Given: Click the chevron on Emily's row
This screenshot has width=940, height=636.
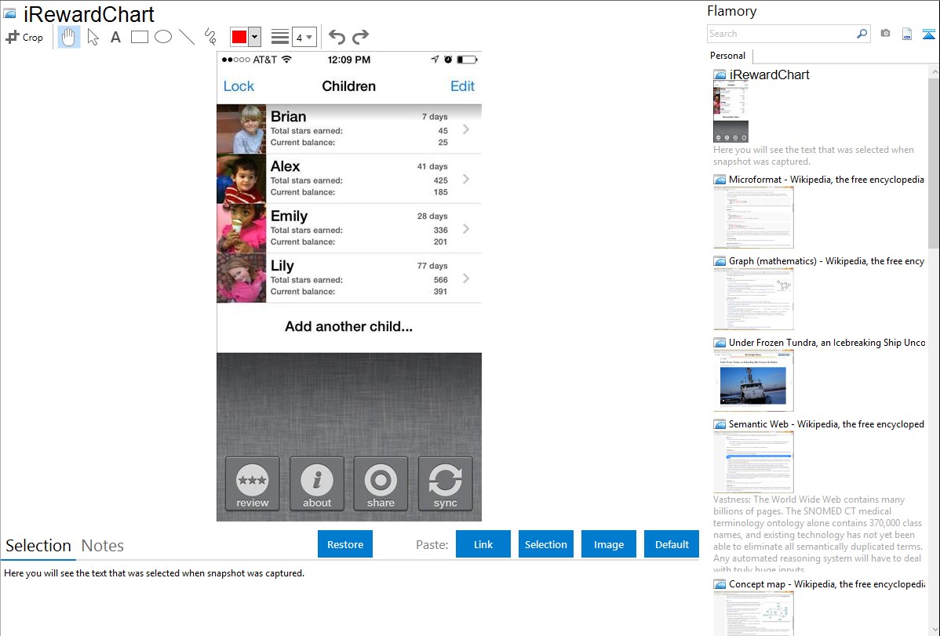Looking at the screenshot, I should 466,229.
